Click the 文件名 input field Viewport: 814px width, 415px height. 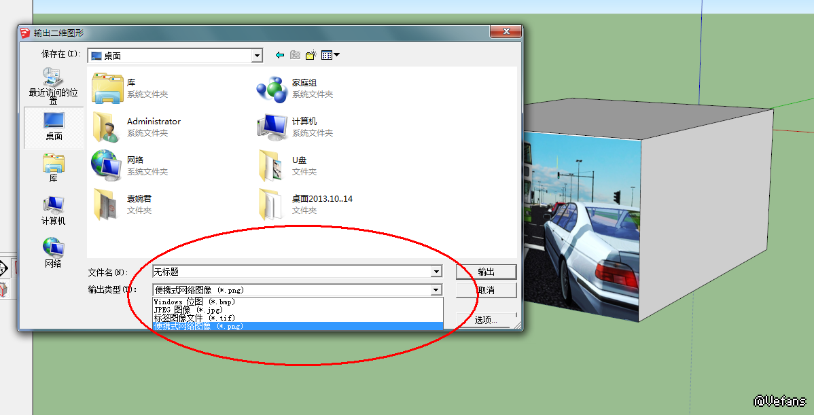click(x=291, y=271)
